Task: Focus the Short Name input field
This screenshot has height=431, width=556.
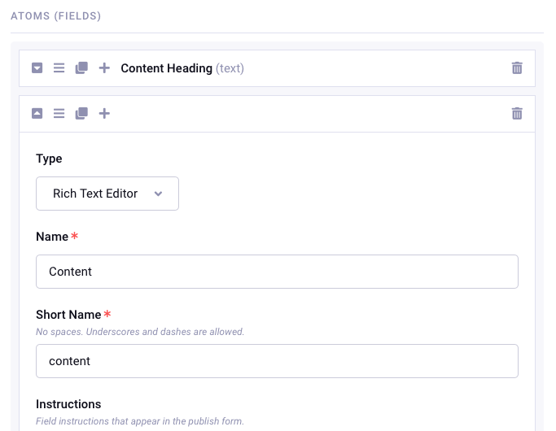Action: pyautogui.click(x=277, y=361)
